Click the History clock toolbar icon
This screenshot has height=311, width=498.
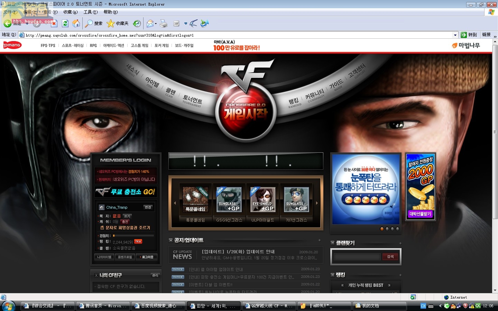(x=137, y=23)
